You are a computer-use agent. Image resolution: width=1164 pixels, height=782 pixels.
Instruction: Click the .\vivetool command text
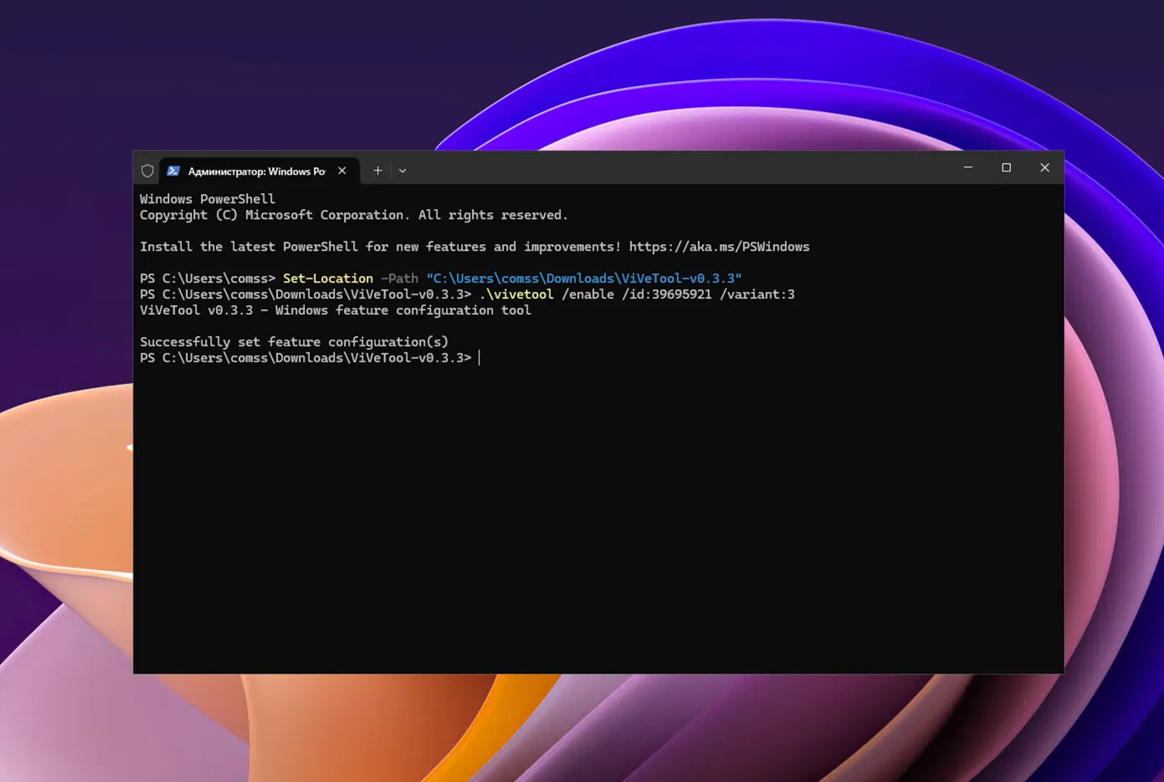coord(516,294)
